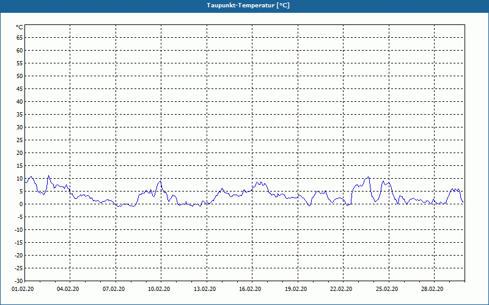Click the 25 y-axis label
Viewport: 489px width, 305px height.
coord(20,140)
